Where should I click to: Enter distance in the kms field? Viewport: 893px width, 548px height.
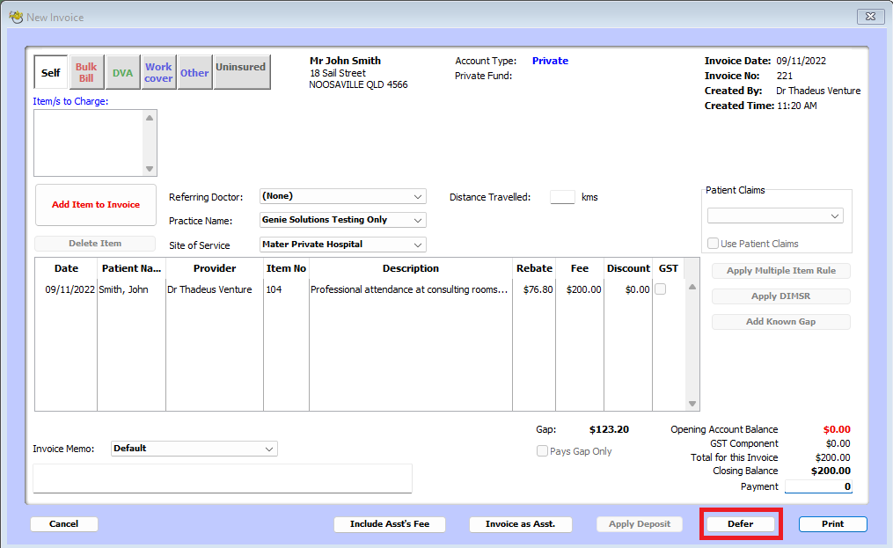pos(562,196)
